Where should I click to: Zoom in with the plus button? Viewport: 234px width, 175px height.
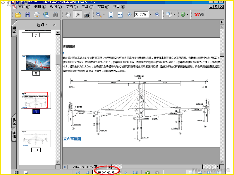[x=157, y=14]
